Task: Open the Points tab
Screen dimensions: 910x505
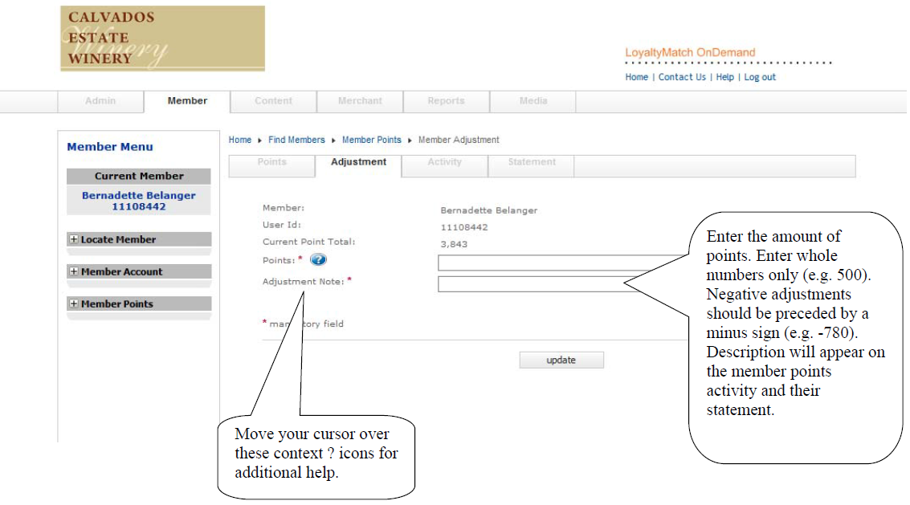Action: 271,165
